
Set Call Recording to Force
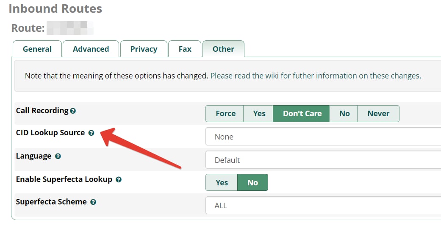tap(225, 114)
